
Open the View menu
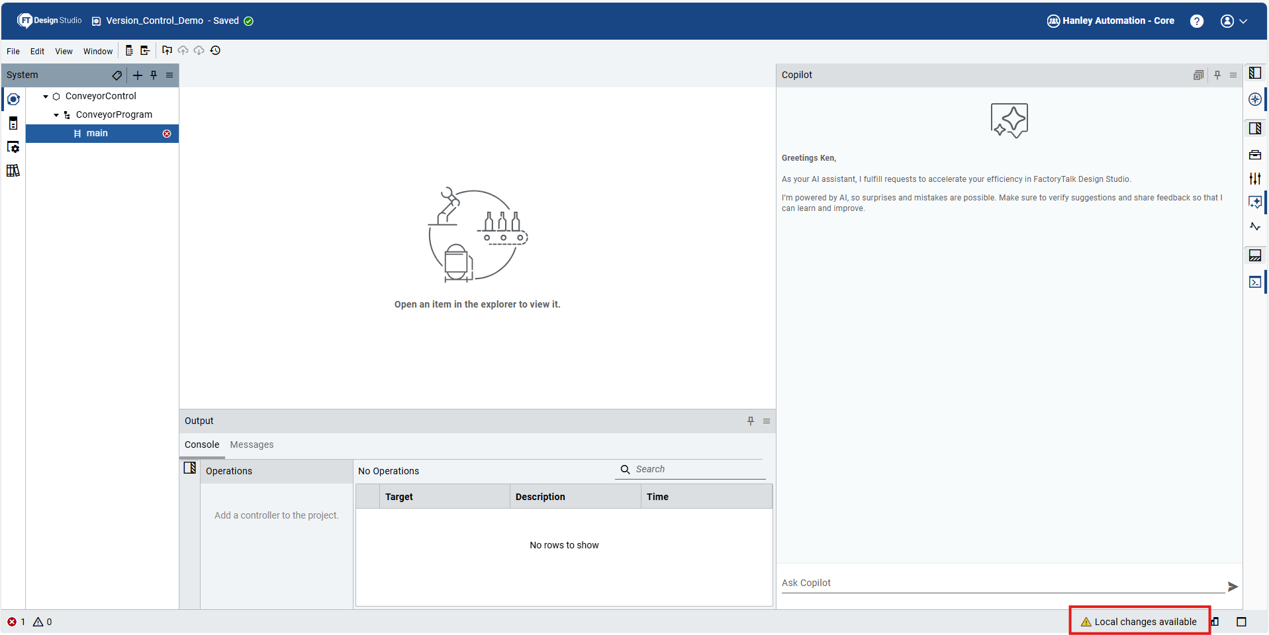click(x=64, y=52)
